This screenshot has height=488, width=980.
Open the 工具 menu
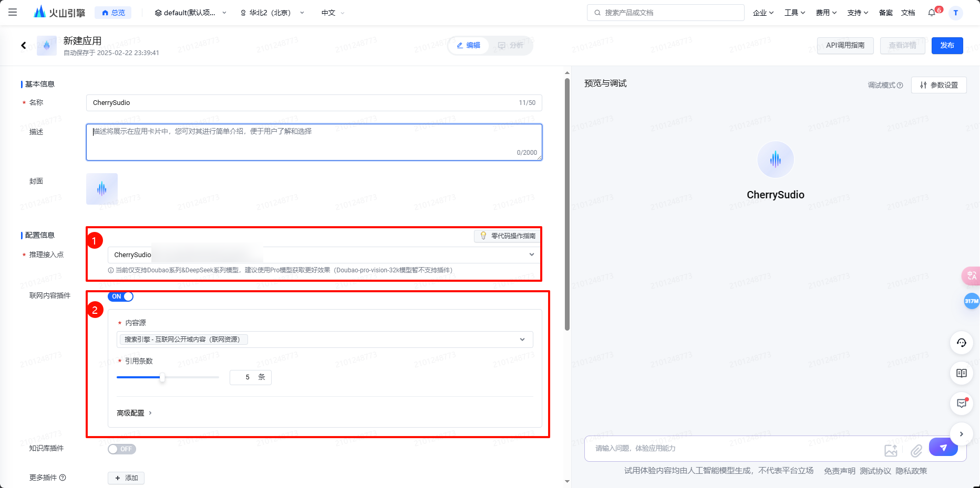795,13
